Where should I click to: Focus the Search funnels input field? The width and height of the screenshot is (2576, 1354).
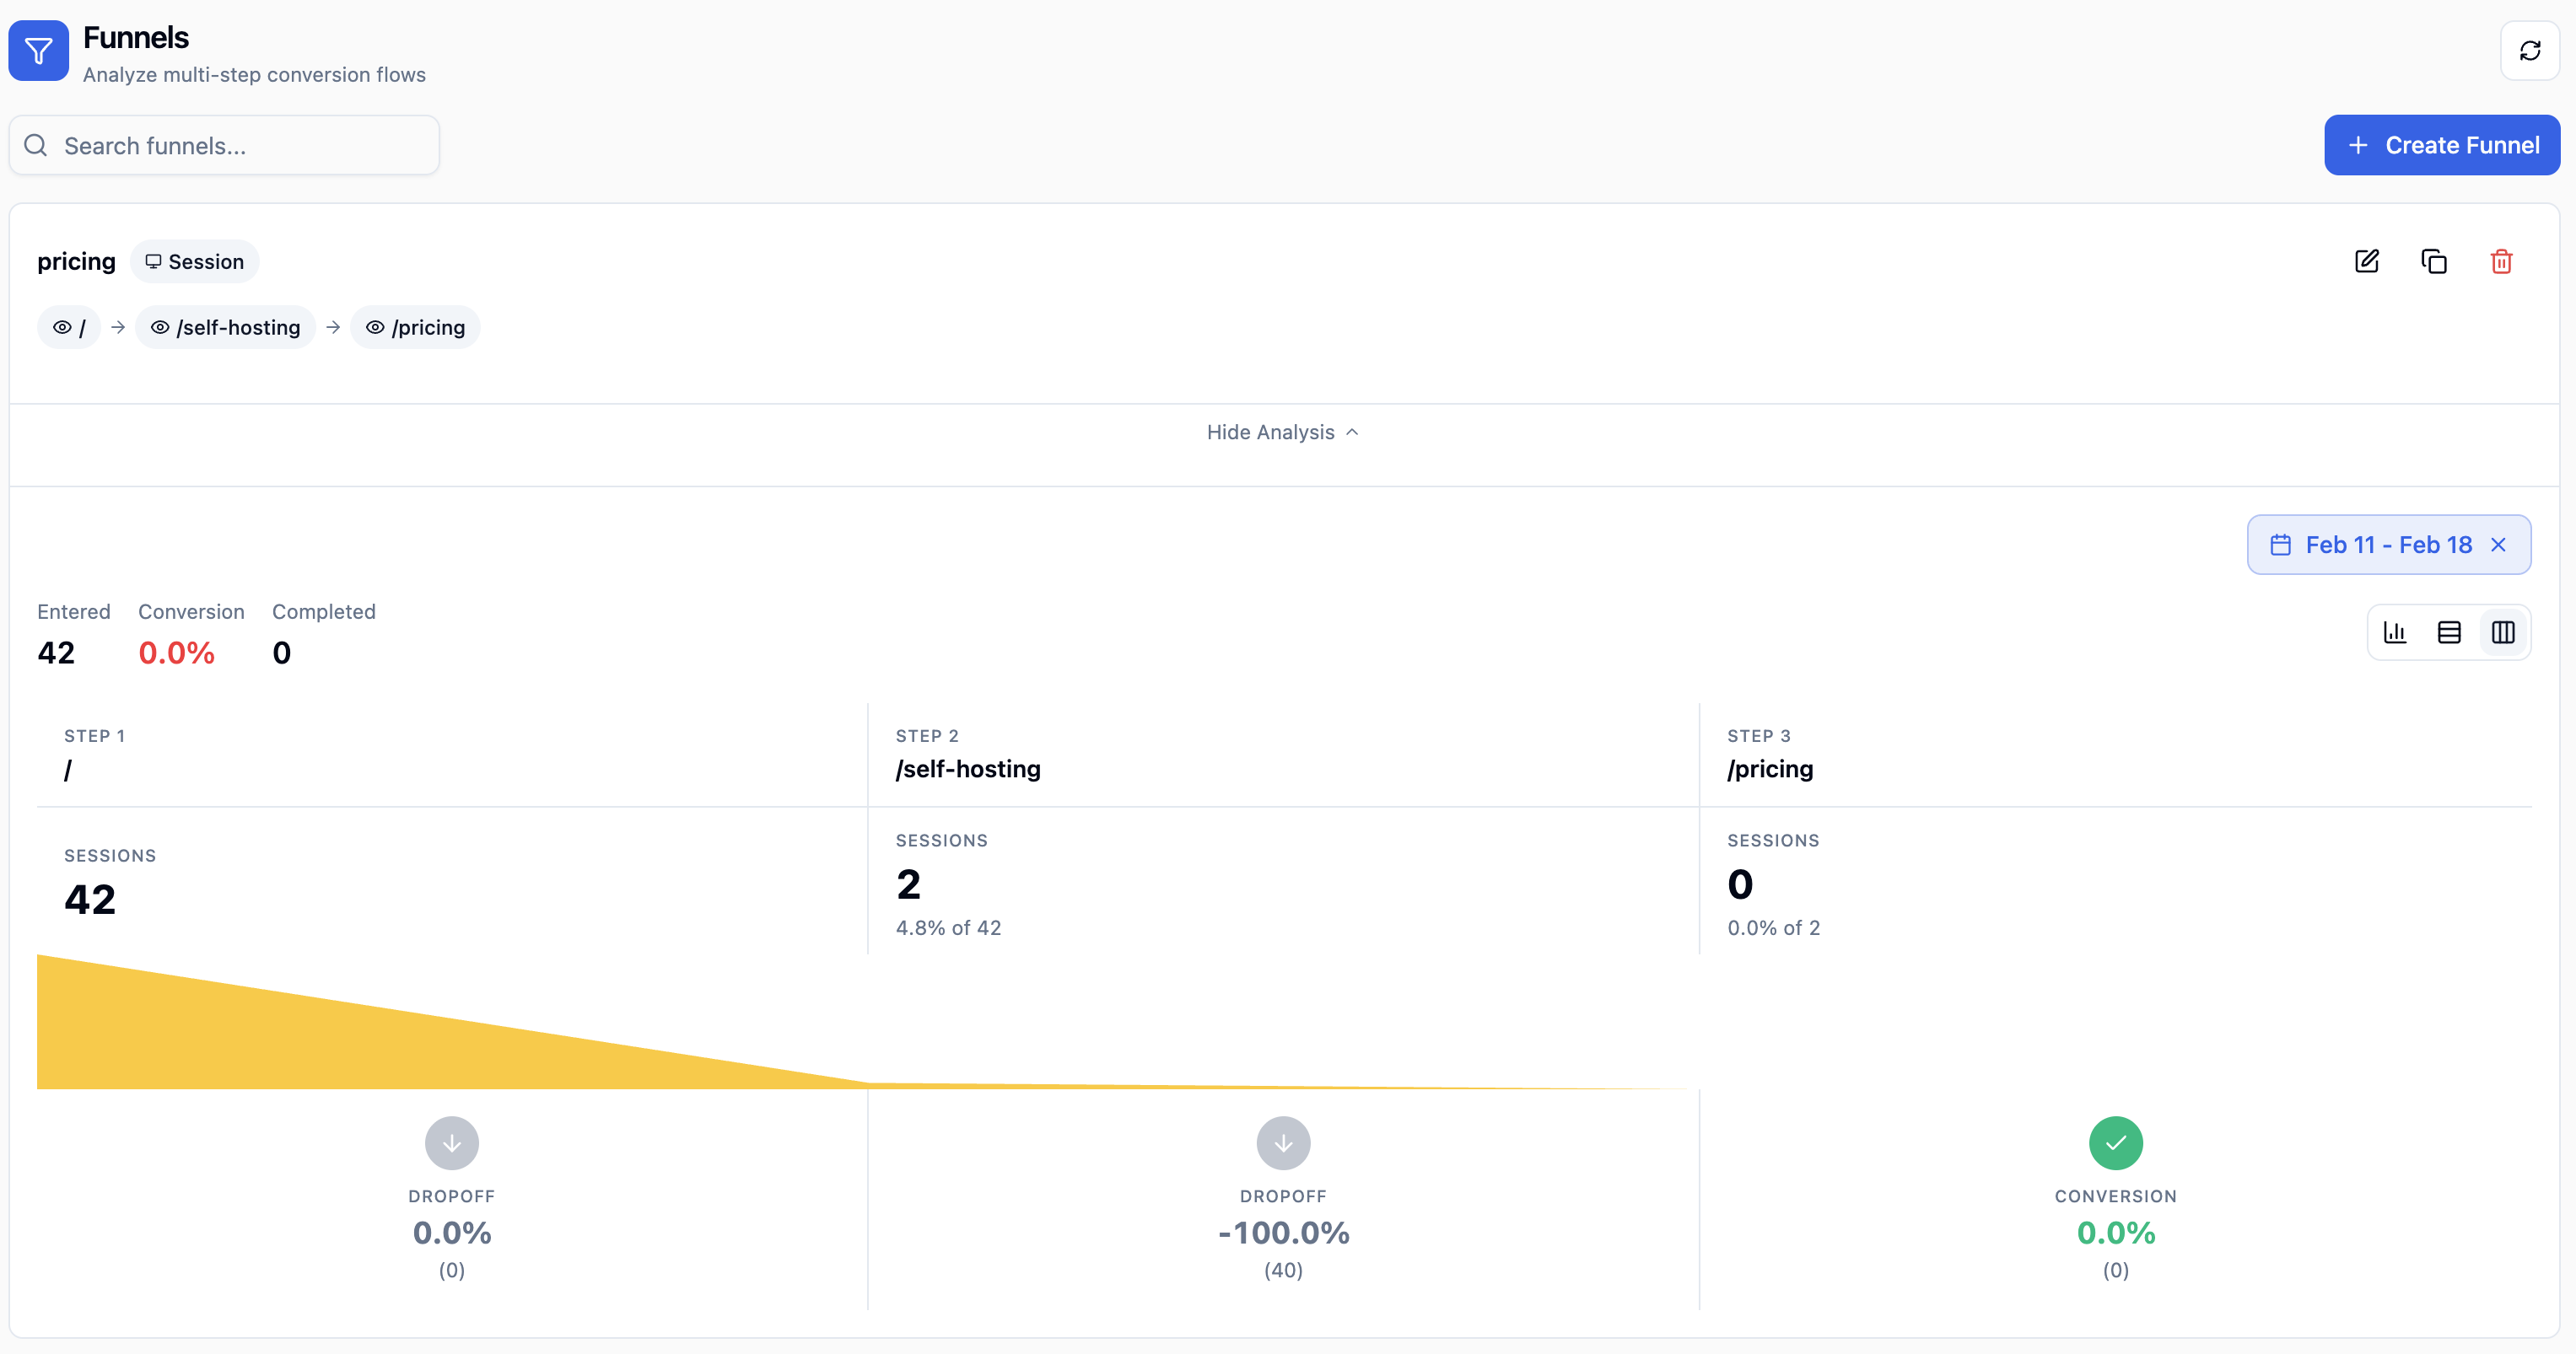224,146
